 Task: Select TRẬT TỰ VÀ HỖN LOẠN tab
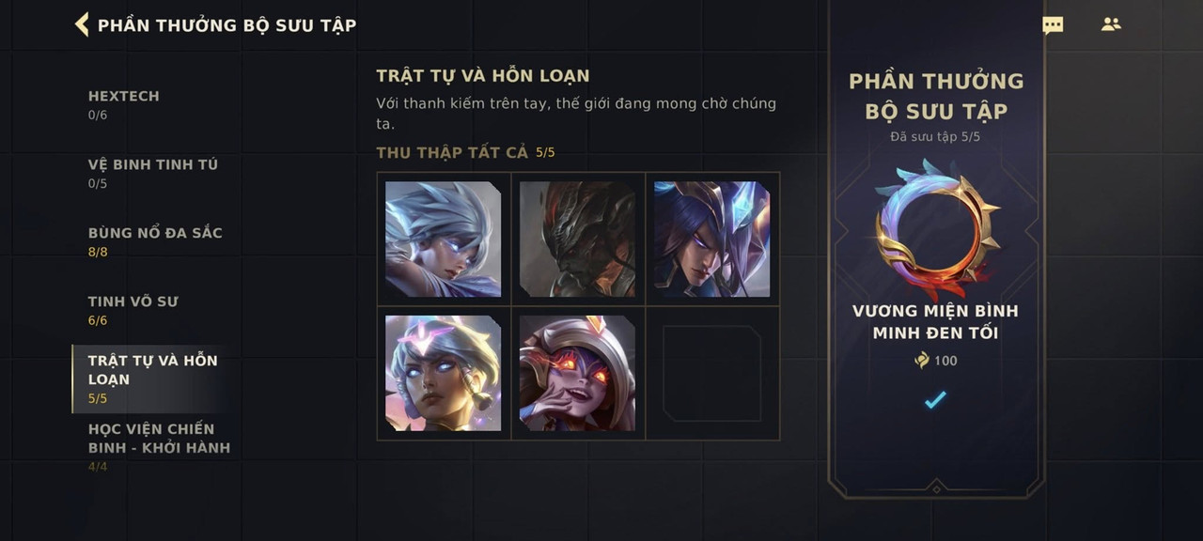tap(151, 379)
